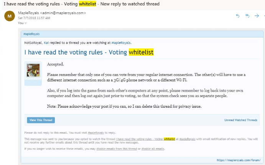Click the MapleRoyals header link in blue bar
This screenshot has width=265, height=165.
pos(31,34)
